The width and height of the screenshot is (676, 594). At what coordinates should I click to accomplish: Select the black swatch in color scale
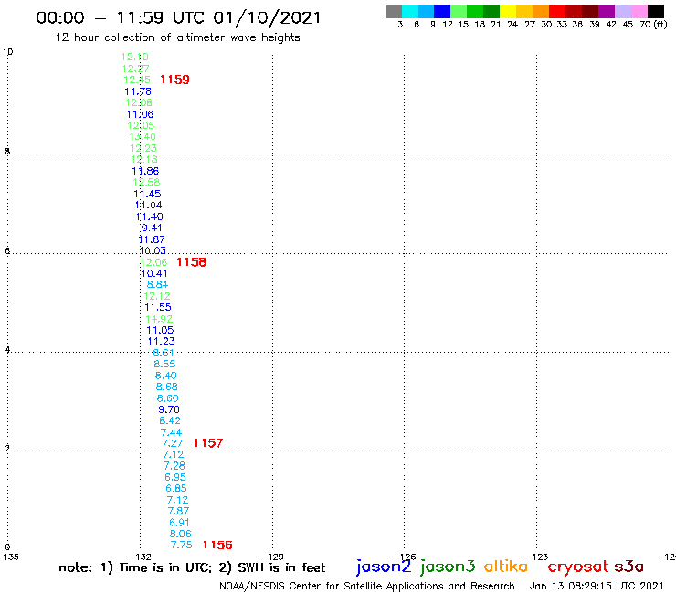pos(656,12)
